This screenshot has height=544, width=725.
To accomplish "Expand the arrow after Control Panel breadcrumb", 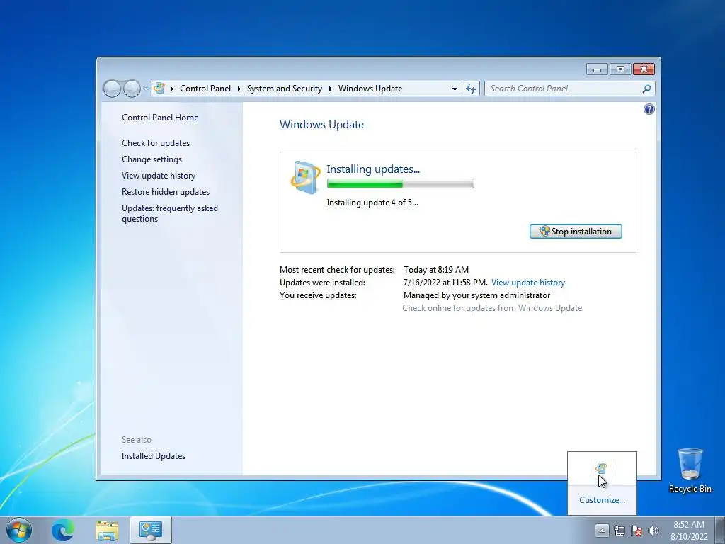I will 239,89.
